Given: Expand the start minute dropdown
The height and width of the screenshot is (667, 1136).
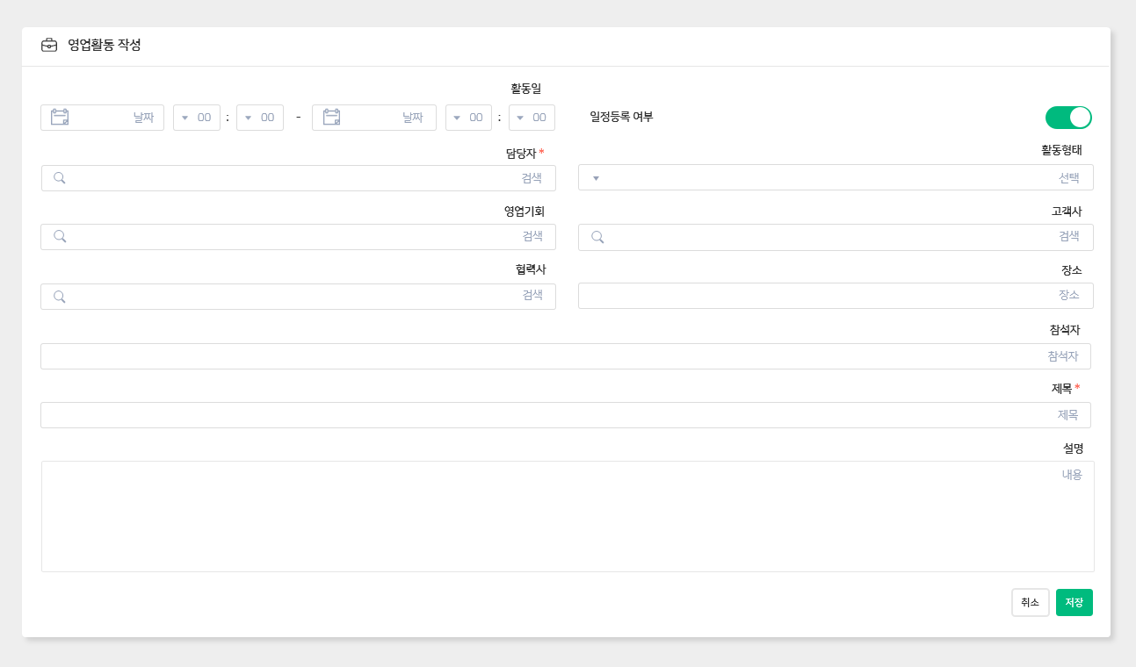Looking at the screenshot, I should 260,118.
